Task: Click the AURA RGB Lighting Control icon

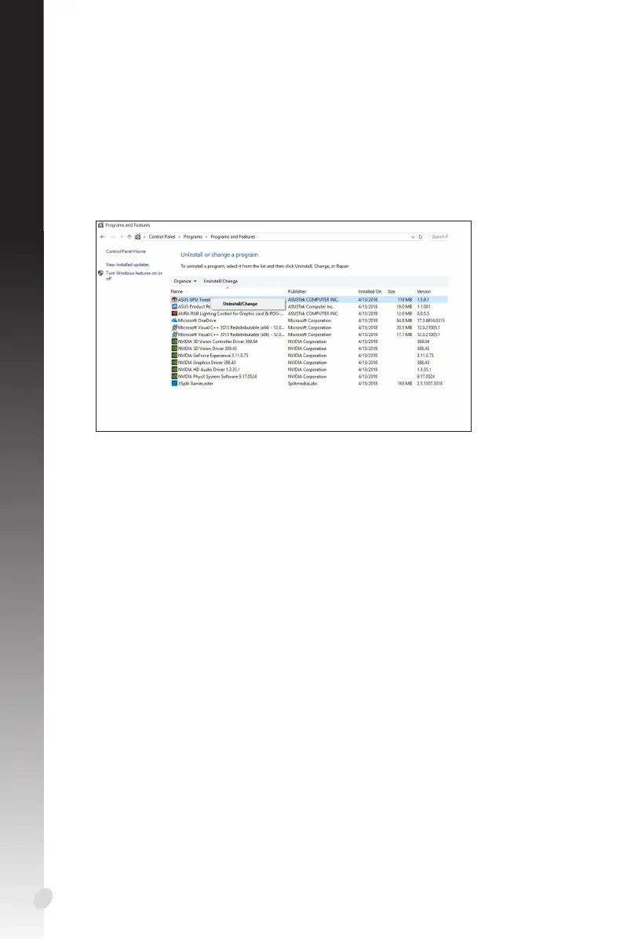Action: 174,314
